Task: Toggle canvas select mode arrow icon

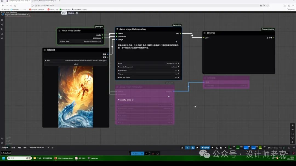Action: 292,138
